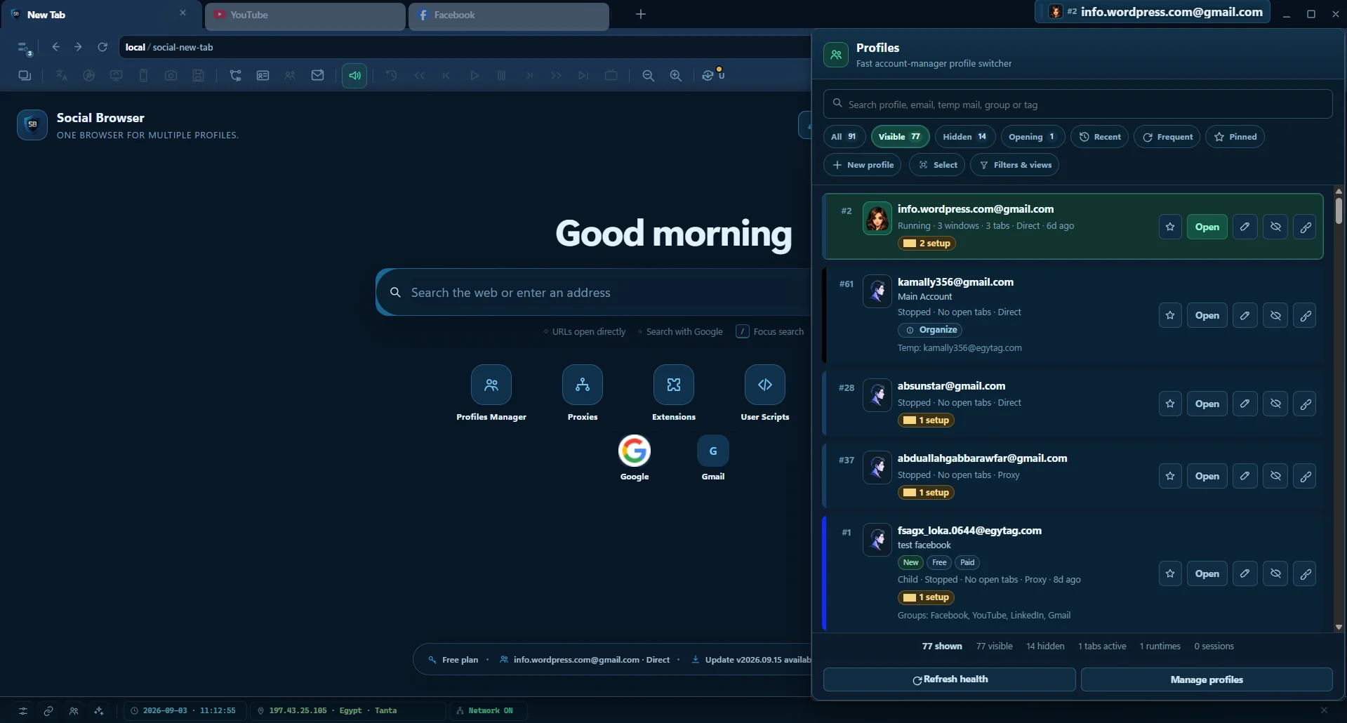Image resolution: width=1347 pixels, height=723 pixels.
Task: Click the Search the web input field
Action: click(x=593, y=293)
